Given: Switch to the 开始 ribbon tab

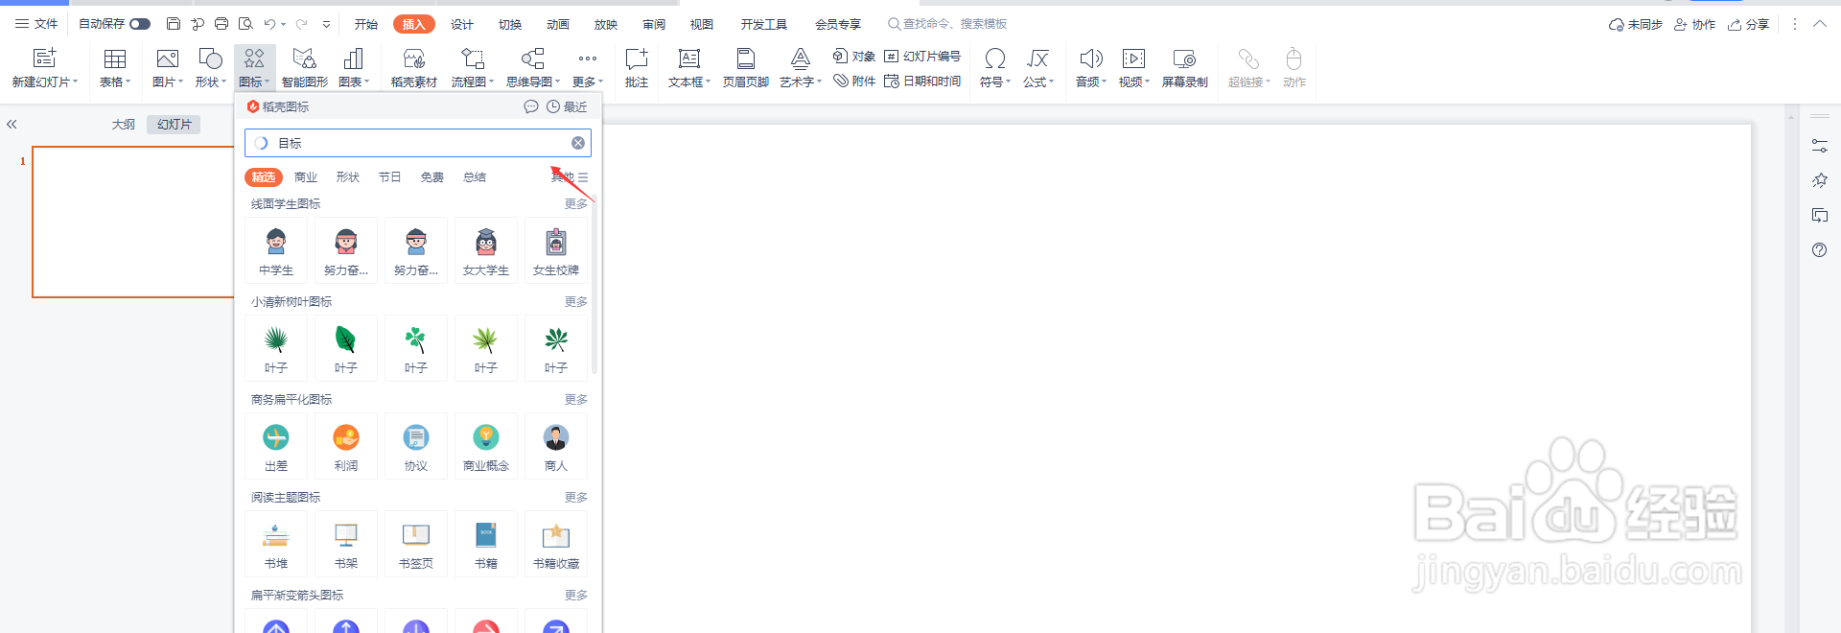Looking at the screenshot, I should tap(365, 24).
